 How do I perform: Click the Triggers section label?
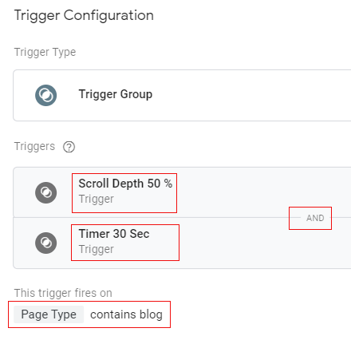(34, 146)
